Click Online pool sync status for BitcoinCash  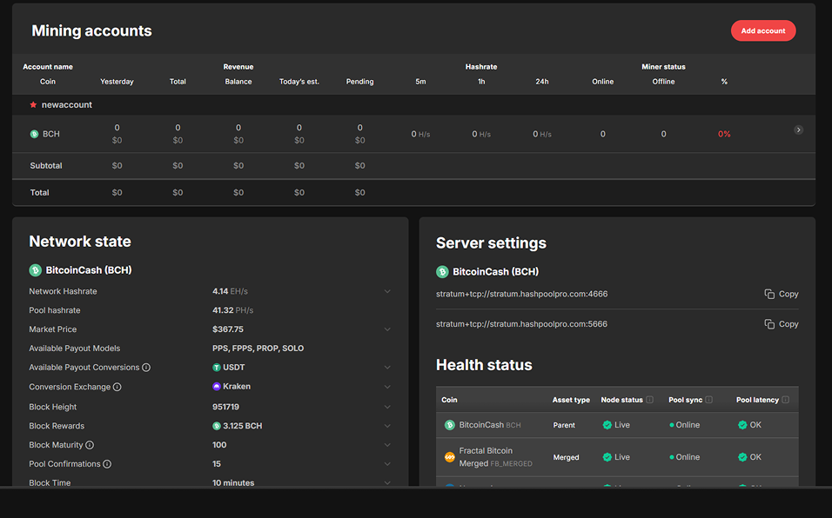[x=685, y=425]
